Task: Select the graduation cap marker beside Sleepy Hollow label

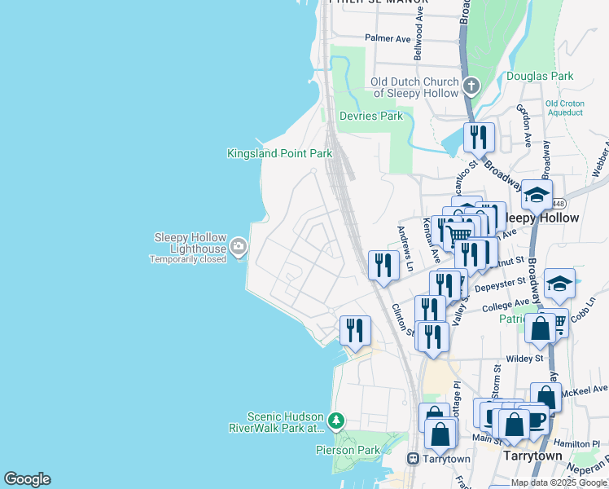Action: point(537,195)
